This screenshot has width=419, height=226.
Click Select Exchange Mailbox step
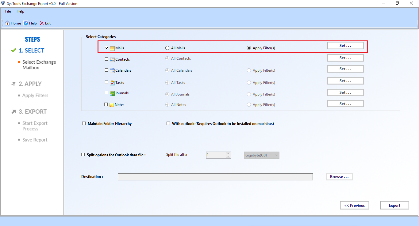coord(39,65)
